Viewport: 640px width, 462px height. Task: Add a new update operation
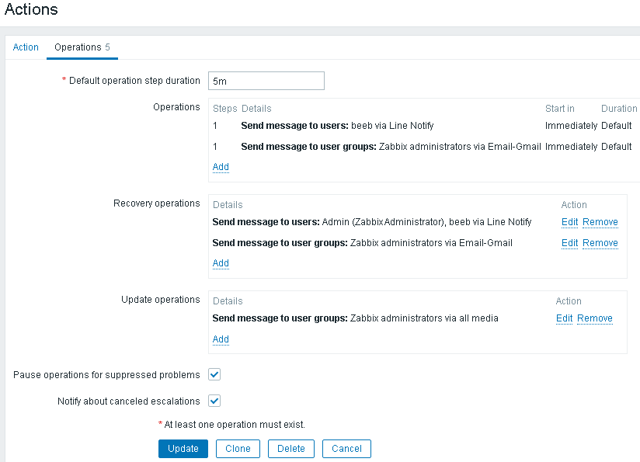[x=221, y=339]
